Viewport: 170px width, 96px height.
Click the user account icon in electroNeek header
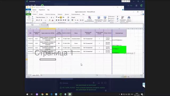click(136, 6)
